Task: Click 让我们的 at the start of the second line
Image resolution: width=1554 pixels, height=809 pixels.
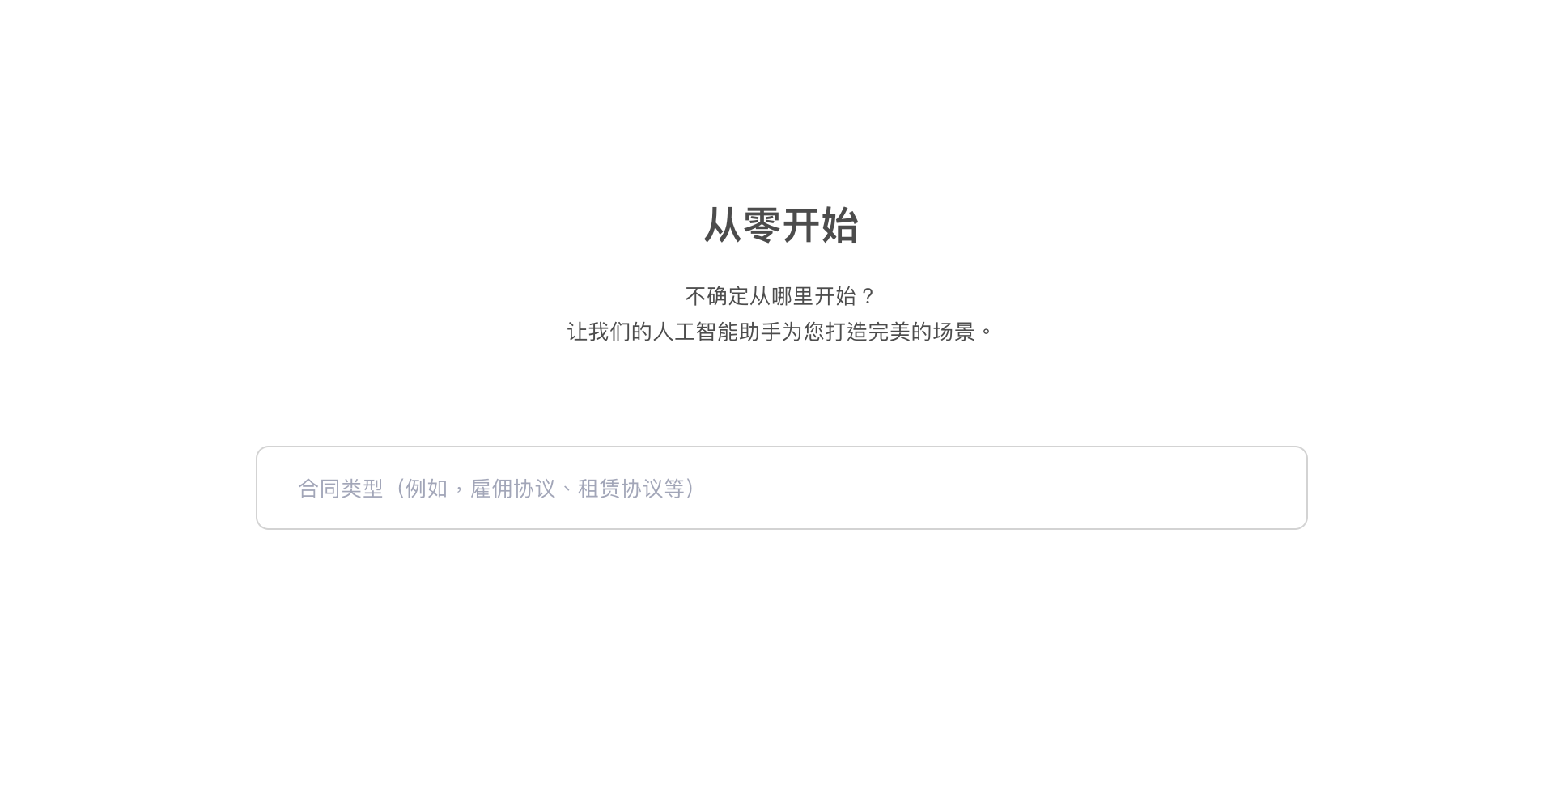Action: (x=609, y=332)
